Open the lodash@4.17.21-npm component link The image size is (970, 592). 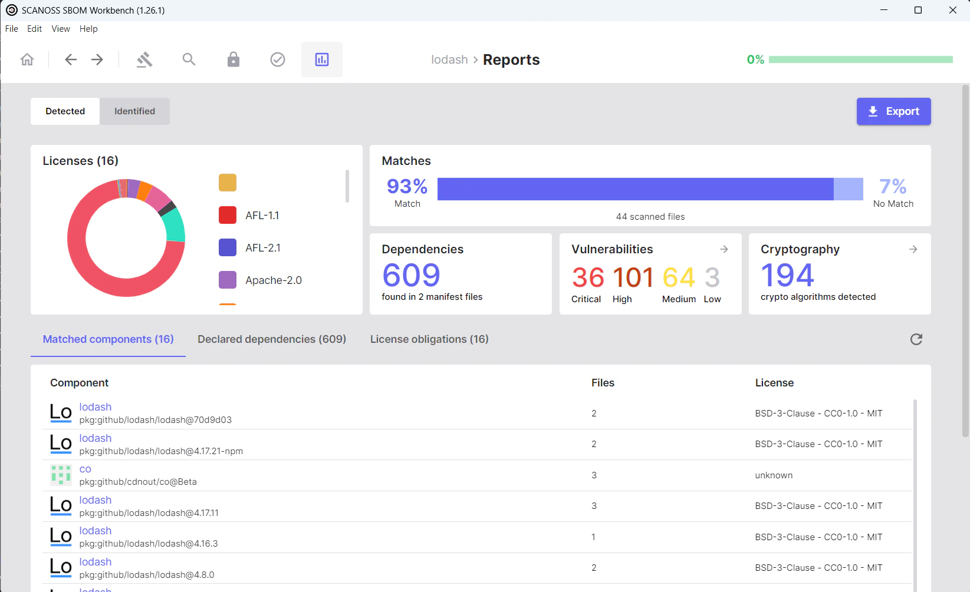[95, 438]
